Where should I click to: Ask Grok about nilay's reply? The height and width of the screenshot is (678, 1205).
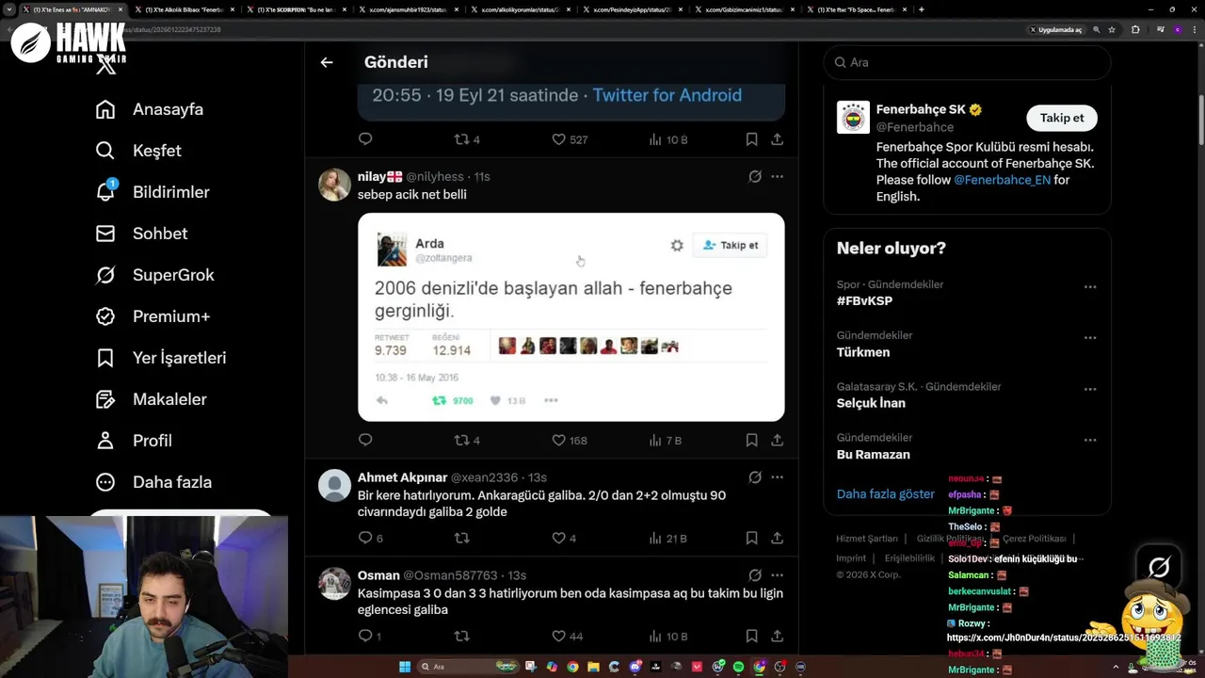(x=755, y=176)
